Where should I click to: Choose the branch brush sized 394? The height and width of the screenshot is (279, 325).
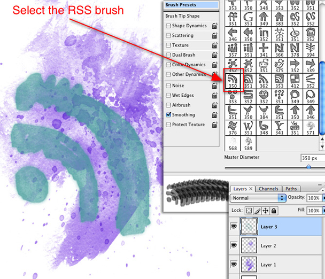[x=310, y=50]
